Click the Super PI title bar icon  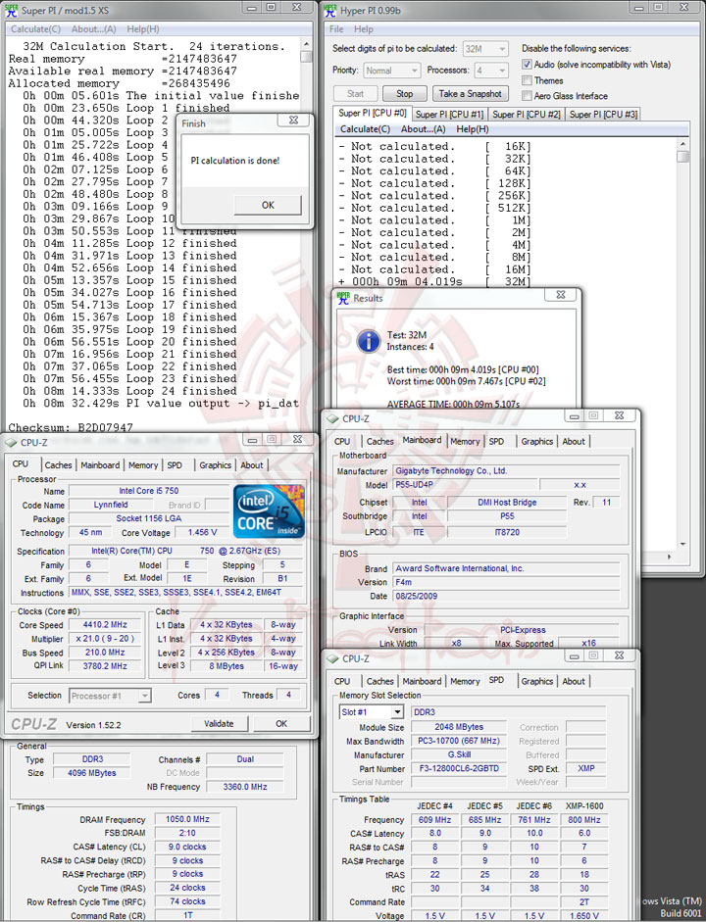[11, 10]
